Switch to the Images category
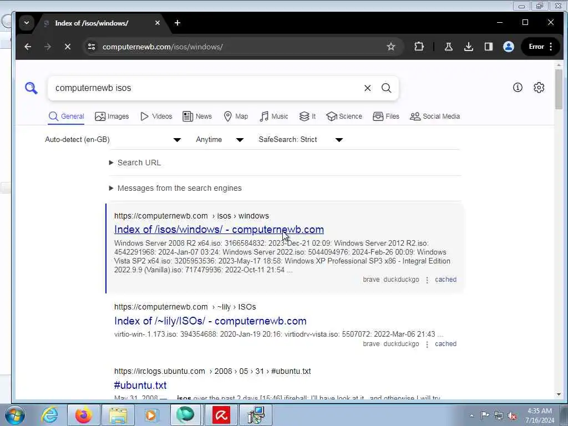The width and height of the screenshot is (568, 426). tap(112, 116)
